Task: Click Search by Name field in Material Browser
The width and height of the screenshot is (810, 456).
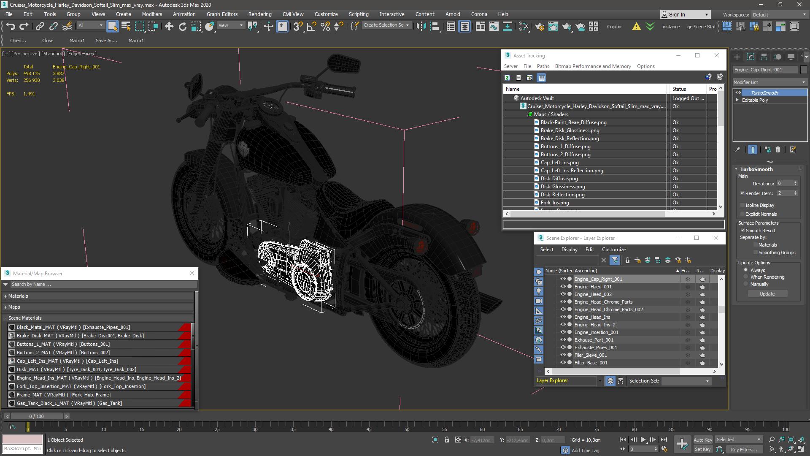Action: 103,284
